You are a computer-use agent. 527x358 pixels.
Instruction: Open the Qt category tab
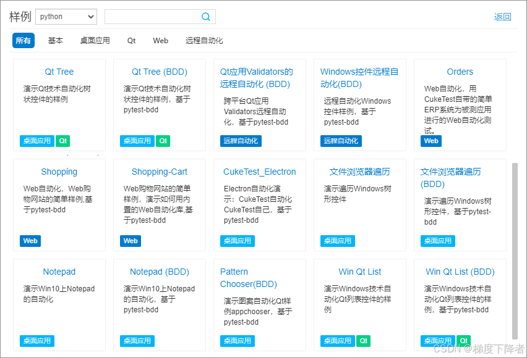(131, 41)
